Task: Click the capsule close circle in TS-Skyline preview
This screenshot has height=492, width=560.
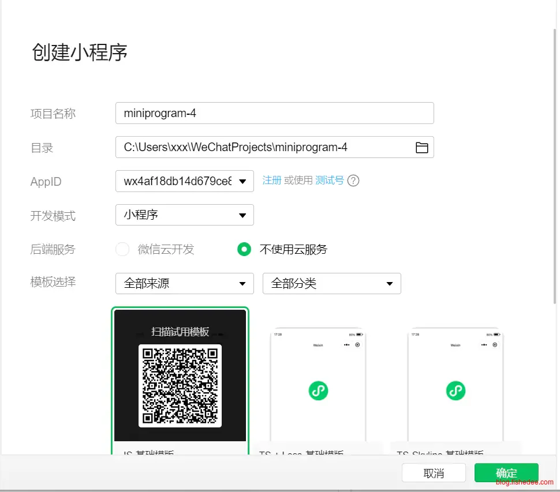Action: (x=495, y=345)
